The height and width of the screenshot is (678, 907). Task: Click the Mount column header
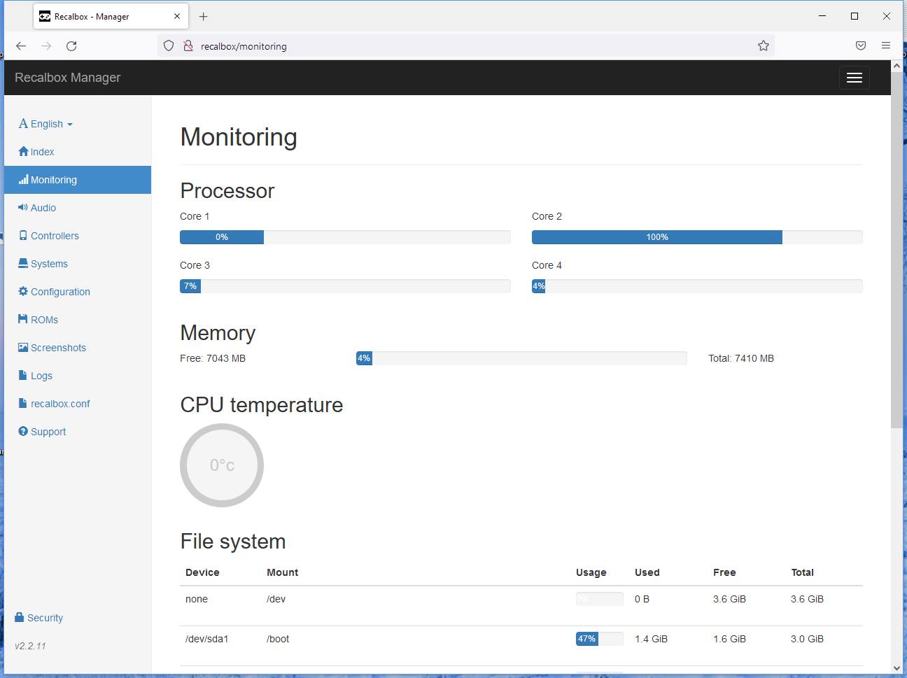coord(283,572)
